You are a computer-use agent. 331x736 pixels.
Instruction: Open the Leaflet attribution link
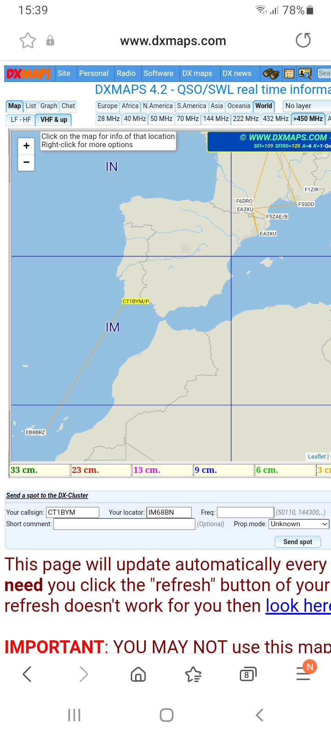(x=317, y=456)
